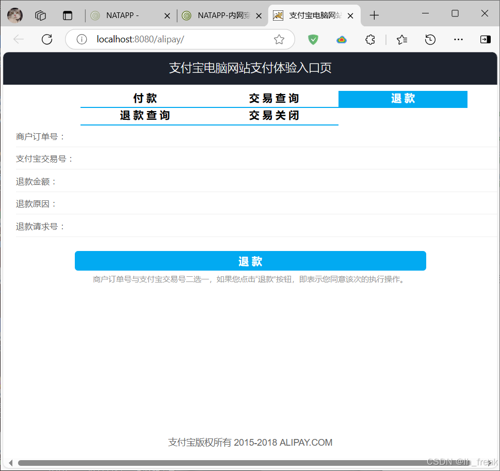Click the 退款原因 input field

[278, 204]
